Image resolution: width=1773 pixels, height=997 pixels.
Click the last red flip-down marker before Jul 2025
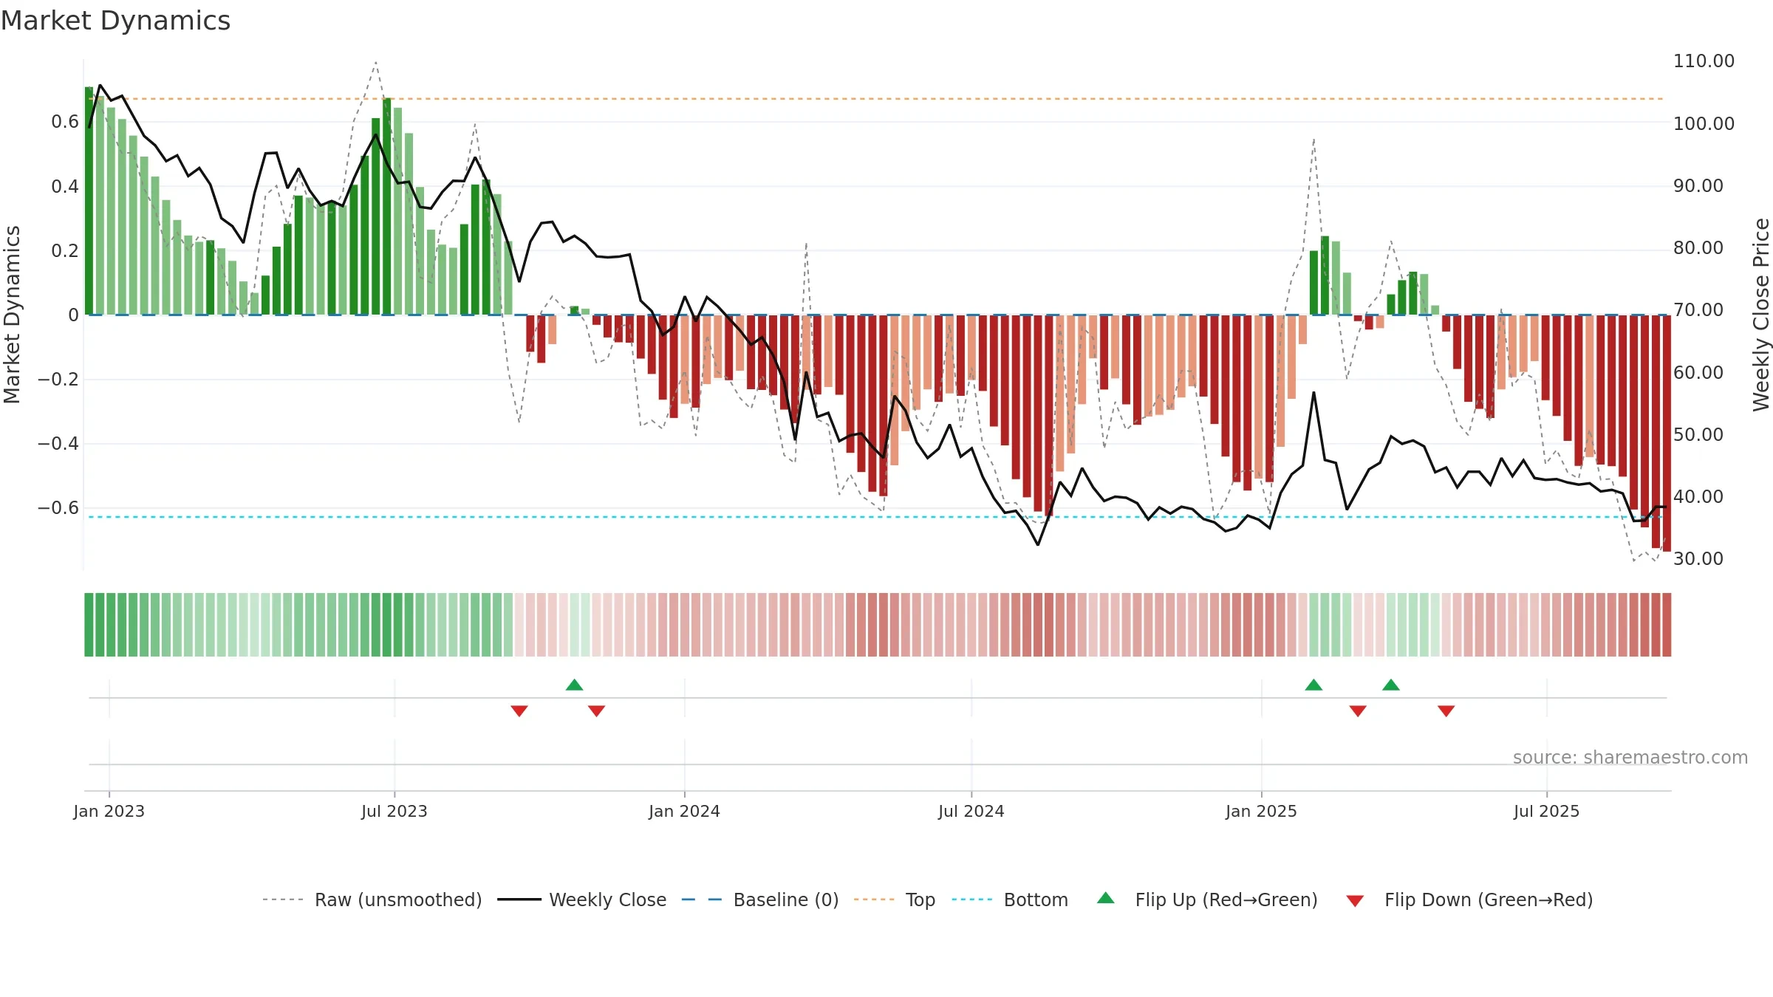click(1446, 710)
